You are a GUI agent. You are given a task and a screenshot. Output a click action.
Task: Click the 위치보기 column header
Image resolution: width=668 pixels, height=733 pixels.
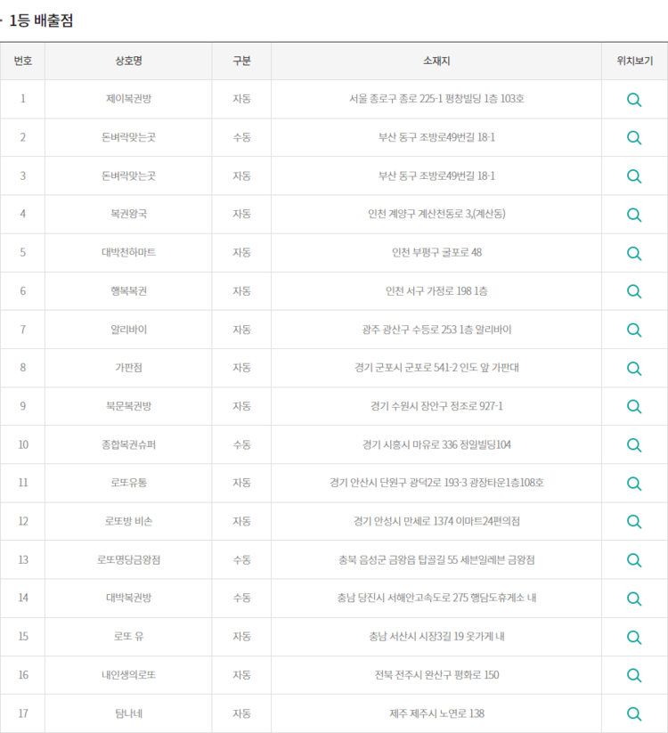click(x=634, y=61)
